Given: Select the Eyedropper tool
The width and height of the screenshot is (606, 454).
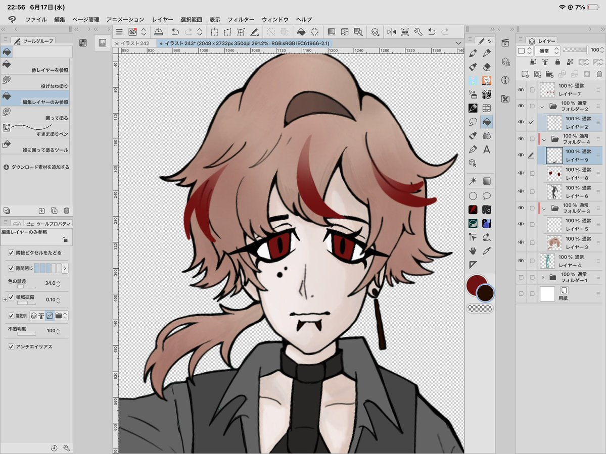Looking at the screenshot, I should (487, 250).
